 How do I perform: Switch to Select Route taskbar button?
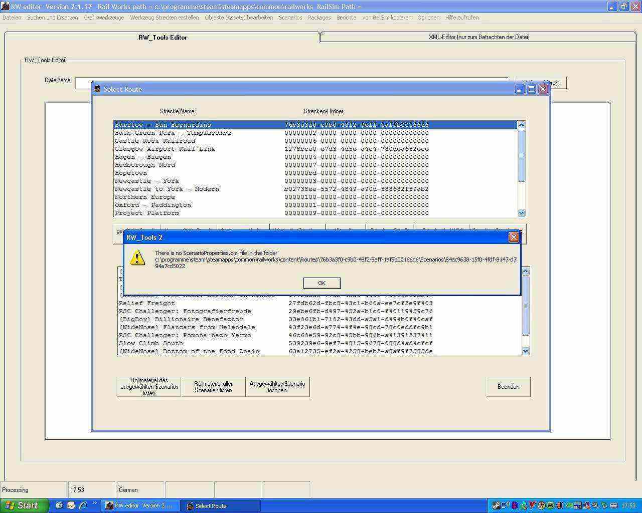tap(220, 506)
